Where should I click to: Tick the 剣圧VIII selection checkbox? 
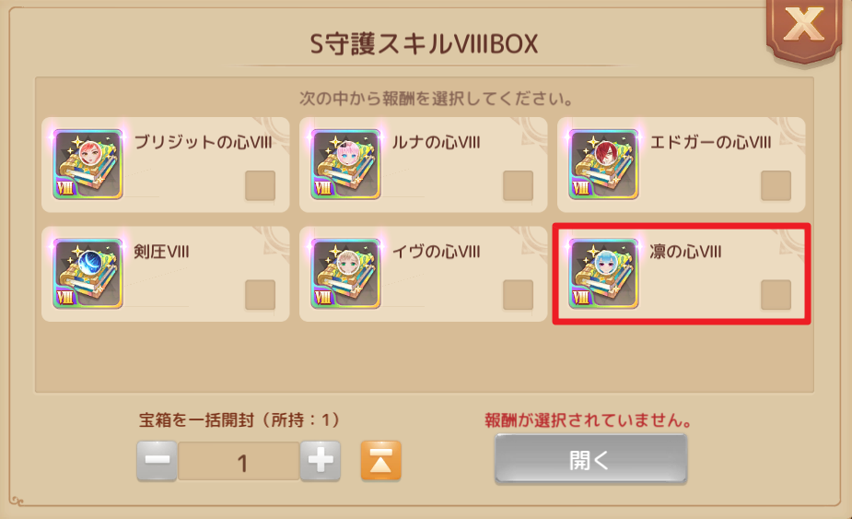[x=261, y=295]
